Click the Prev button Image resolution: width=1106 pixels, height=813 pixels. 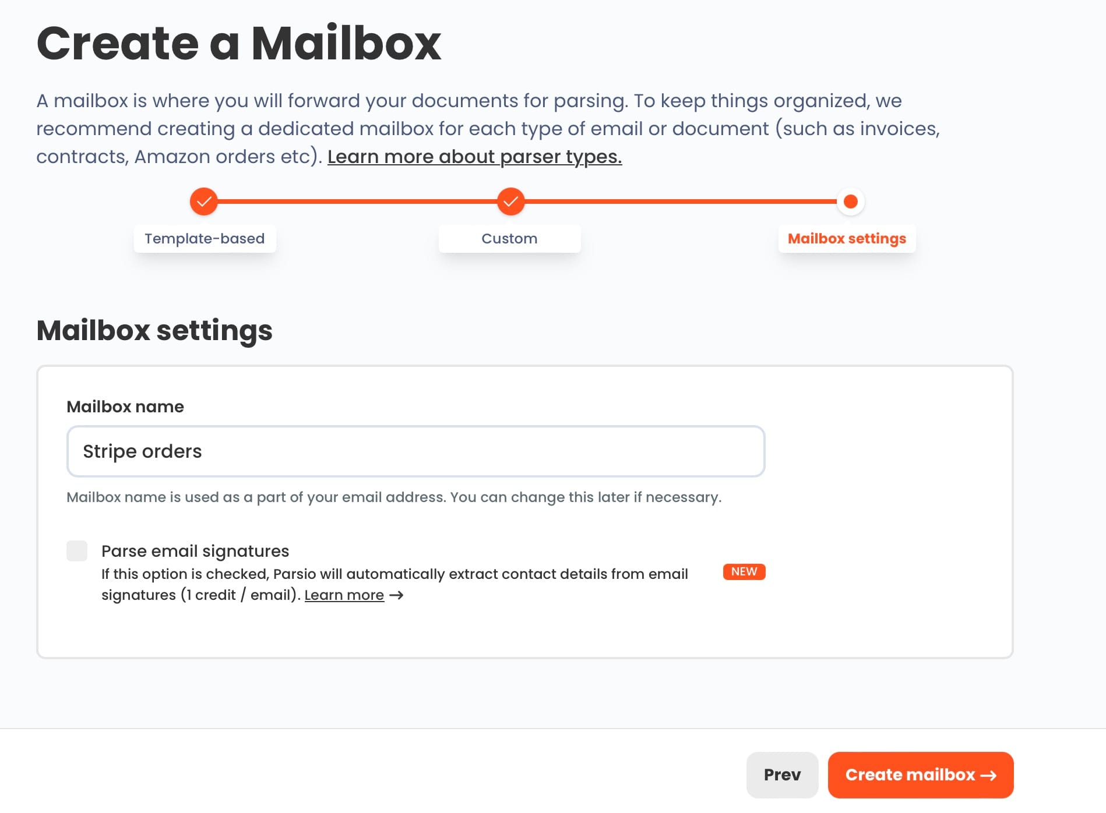tap(782, 775)
